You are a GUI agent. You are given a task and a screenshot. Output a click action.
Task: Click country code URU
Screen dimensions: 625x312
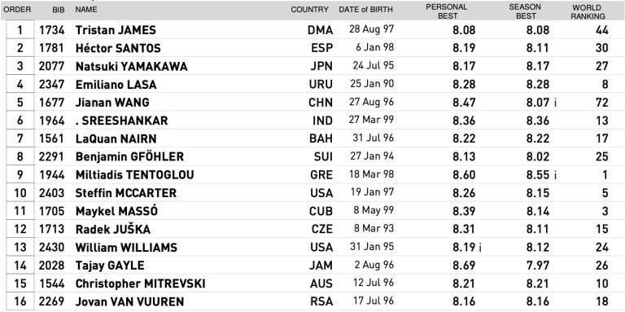coord(321,85)
